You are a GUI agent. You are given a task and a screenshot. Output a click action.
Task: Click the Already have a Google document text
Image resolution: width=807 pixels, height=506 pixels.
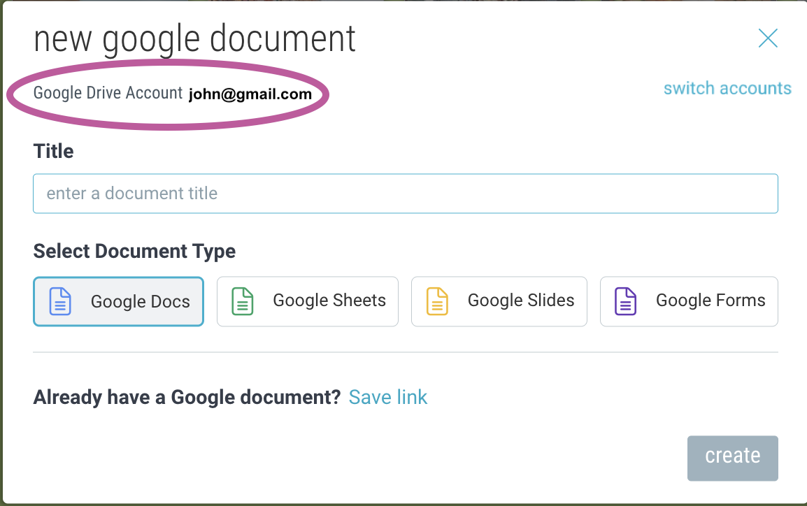pos(187,398)
